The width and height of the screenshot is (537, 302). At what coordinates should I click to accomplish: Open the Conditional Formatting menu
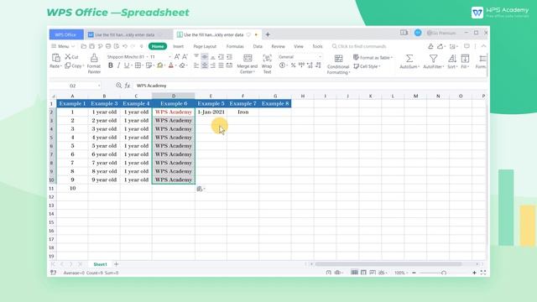click(338, 65)
